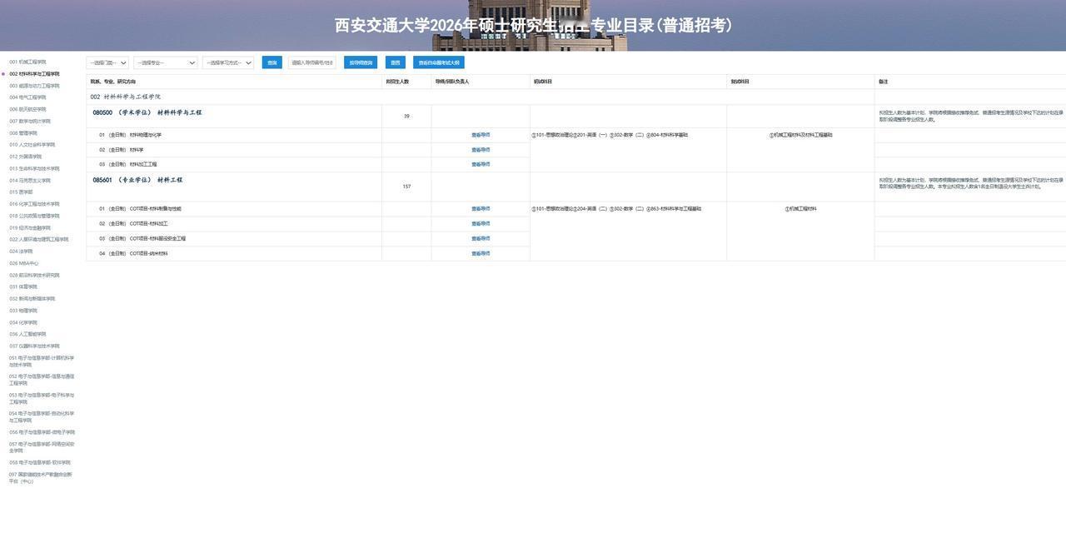Open 查看导师 for 01 COT项目-材料制备与性能
This screenshot has height=538, width=1066.
point(481,209)
